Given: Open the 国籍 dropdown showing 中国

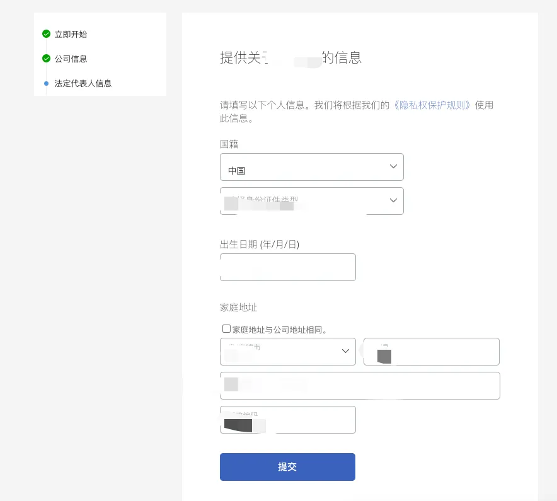Looking at the screenshot, I should point(311,167).
